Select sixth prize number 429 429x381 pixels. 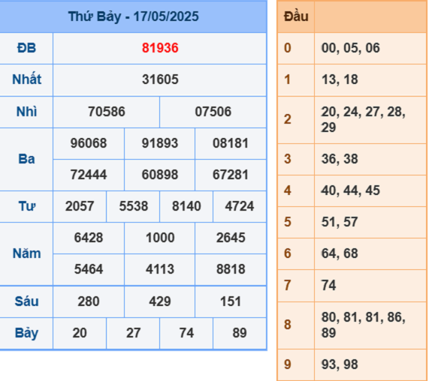coord(160,301)
